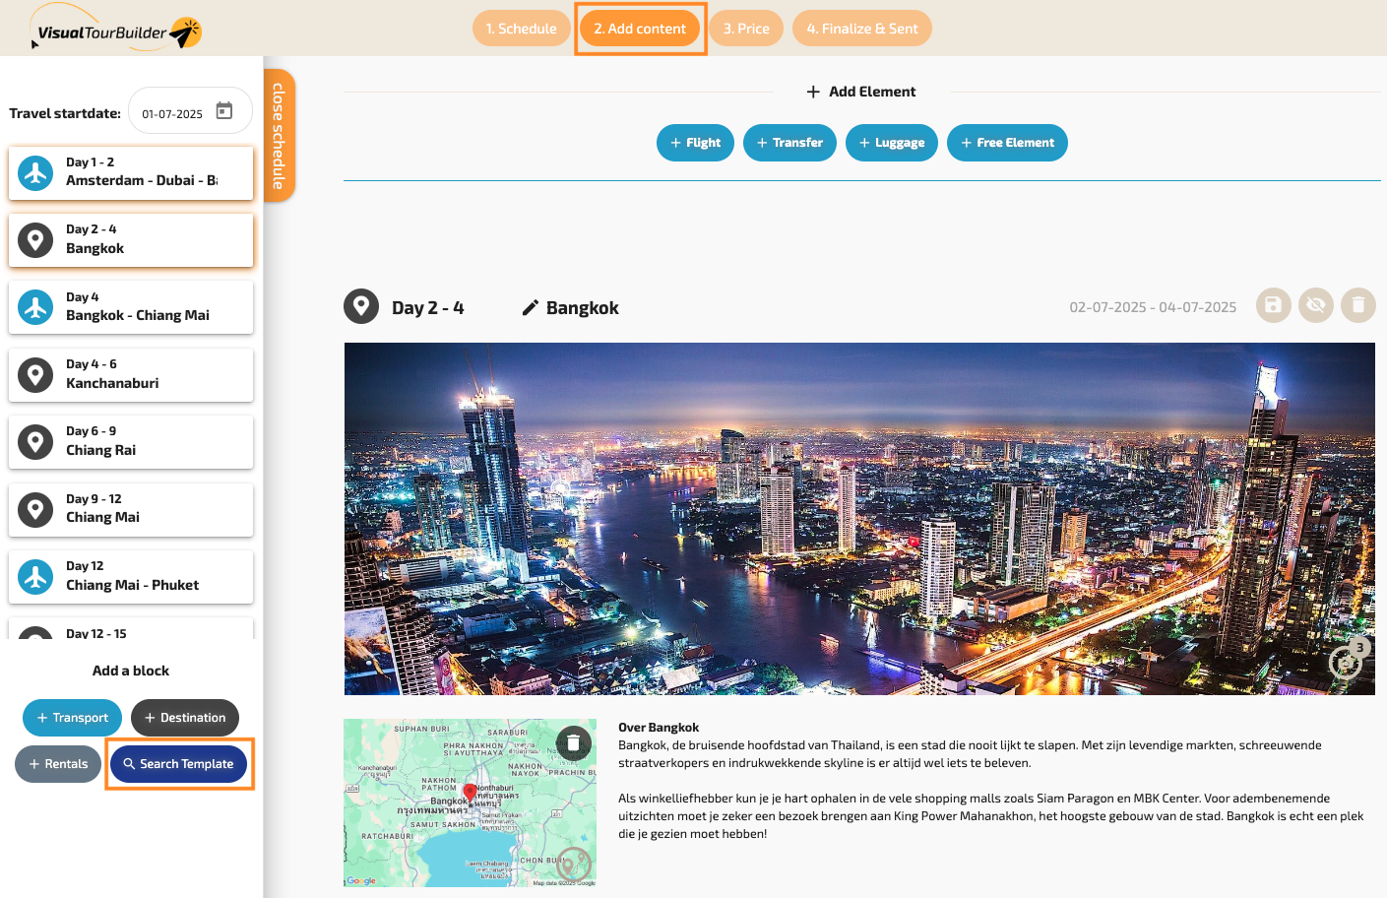Click the Bangkok Google map thumbnail
Image resolution: width=1387 pixels, height=898 pixels.
(x=471, y=802)
